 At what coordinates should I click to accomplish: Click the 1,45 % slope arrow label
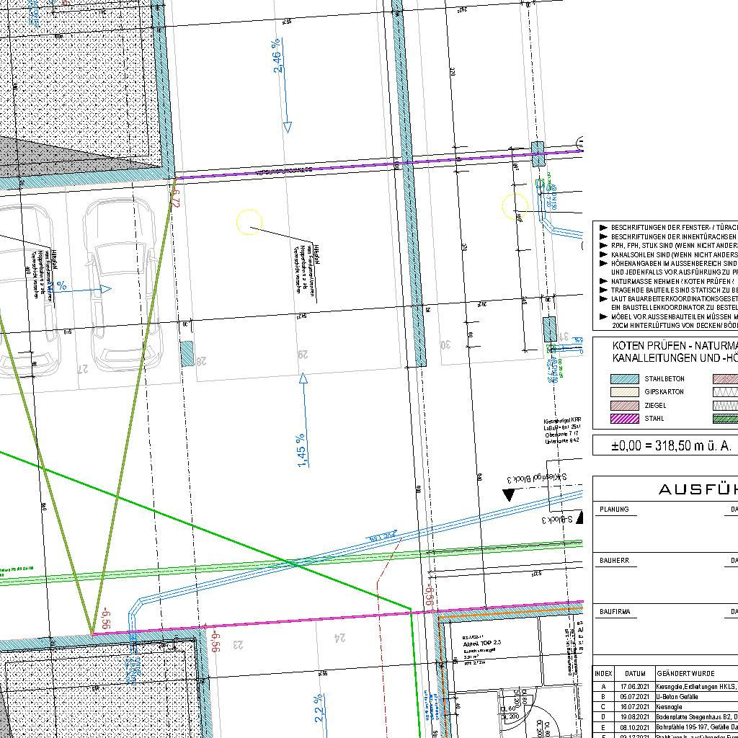pyautogui.click(x=301, y=450)
